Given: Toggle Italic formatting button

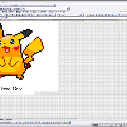Looking at the screenshot, I should pyautogui.click(x=10, y=15).
